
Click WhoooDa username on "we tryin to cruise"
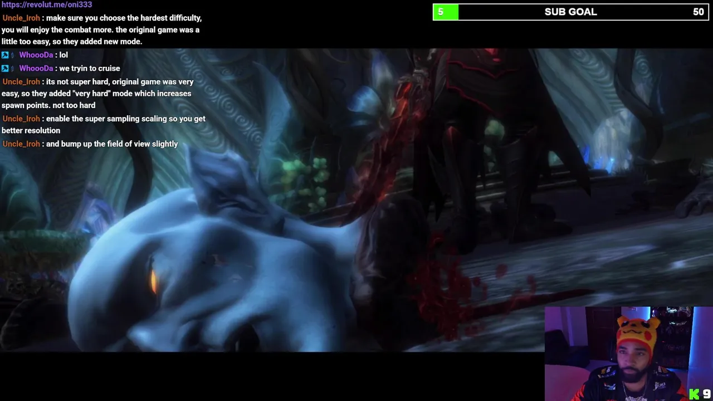click(x=36, y=69)
